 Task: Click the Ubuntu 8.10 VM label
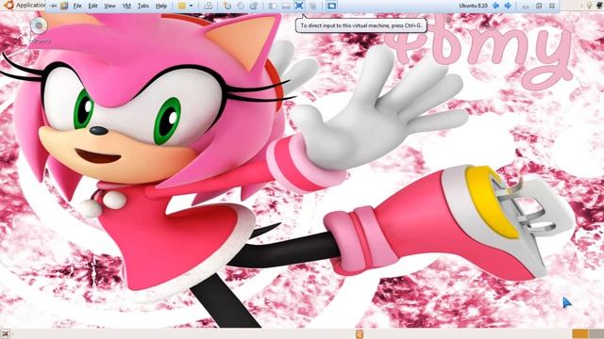473,6
